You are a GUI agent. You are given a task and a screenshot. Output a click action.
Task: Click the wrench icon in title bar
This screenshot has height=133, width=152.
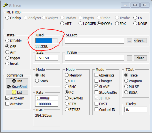(5, 5)
